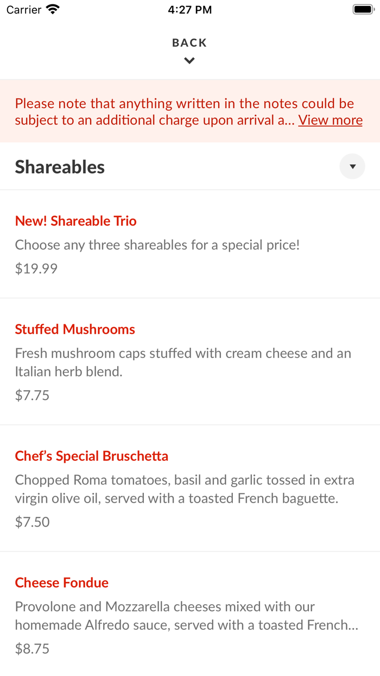The image size is (380, 676).
Task: Select Chef's Special Bruschetta
Action: click(91, 456)
